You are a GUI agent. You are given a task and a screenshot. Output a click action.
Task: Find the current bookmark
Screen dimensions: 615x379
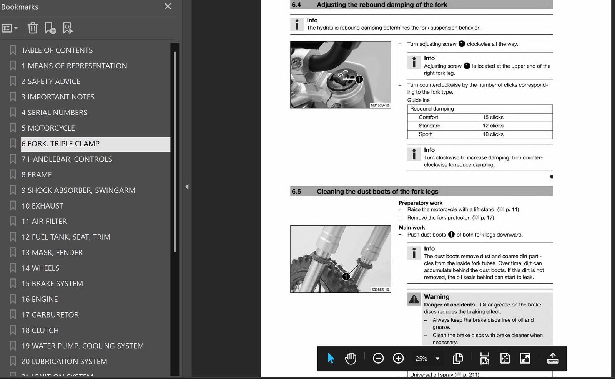(x=68, y=28)
